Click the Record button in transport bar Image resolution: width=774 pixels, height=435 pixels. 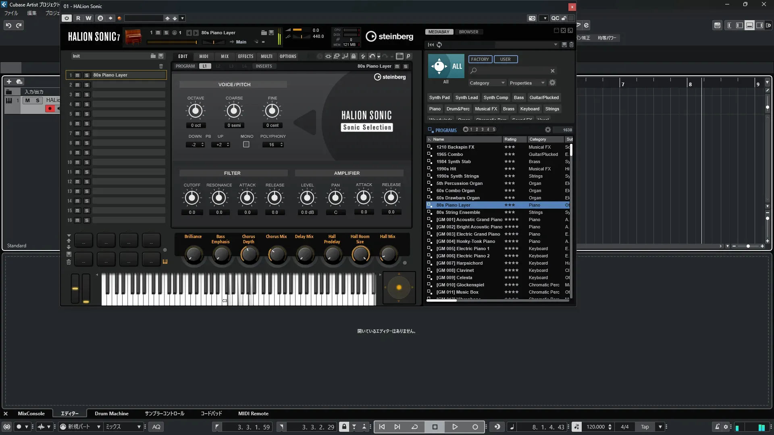[x=475, y=427]
